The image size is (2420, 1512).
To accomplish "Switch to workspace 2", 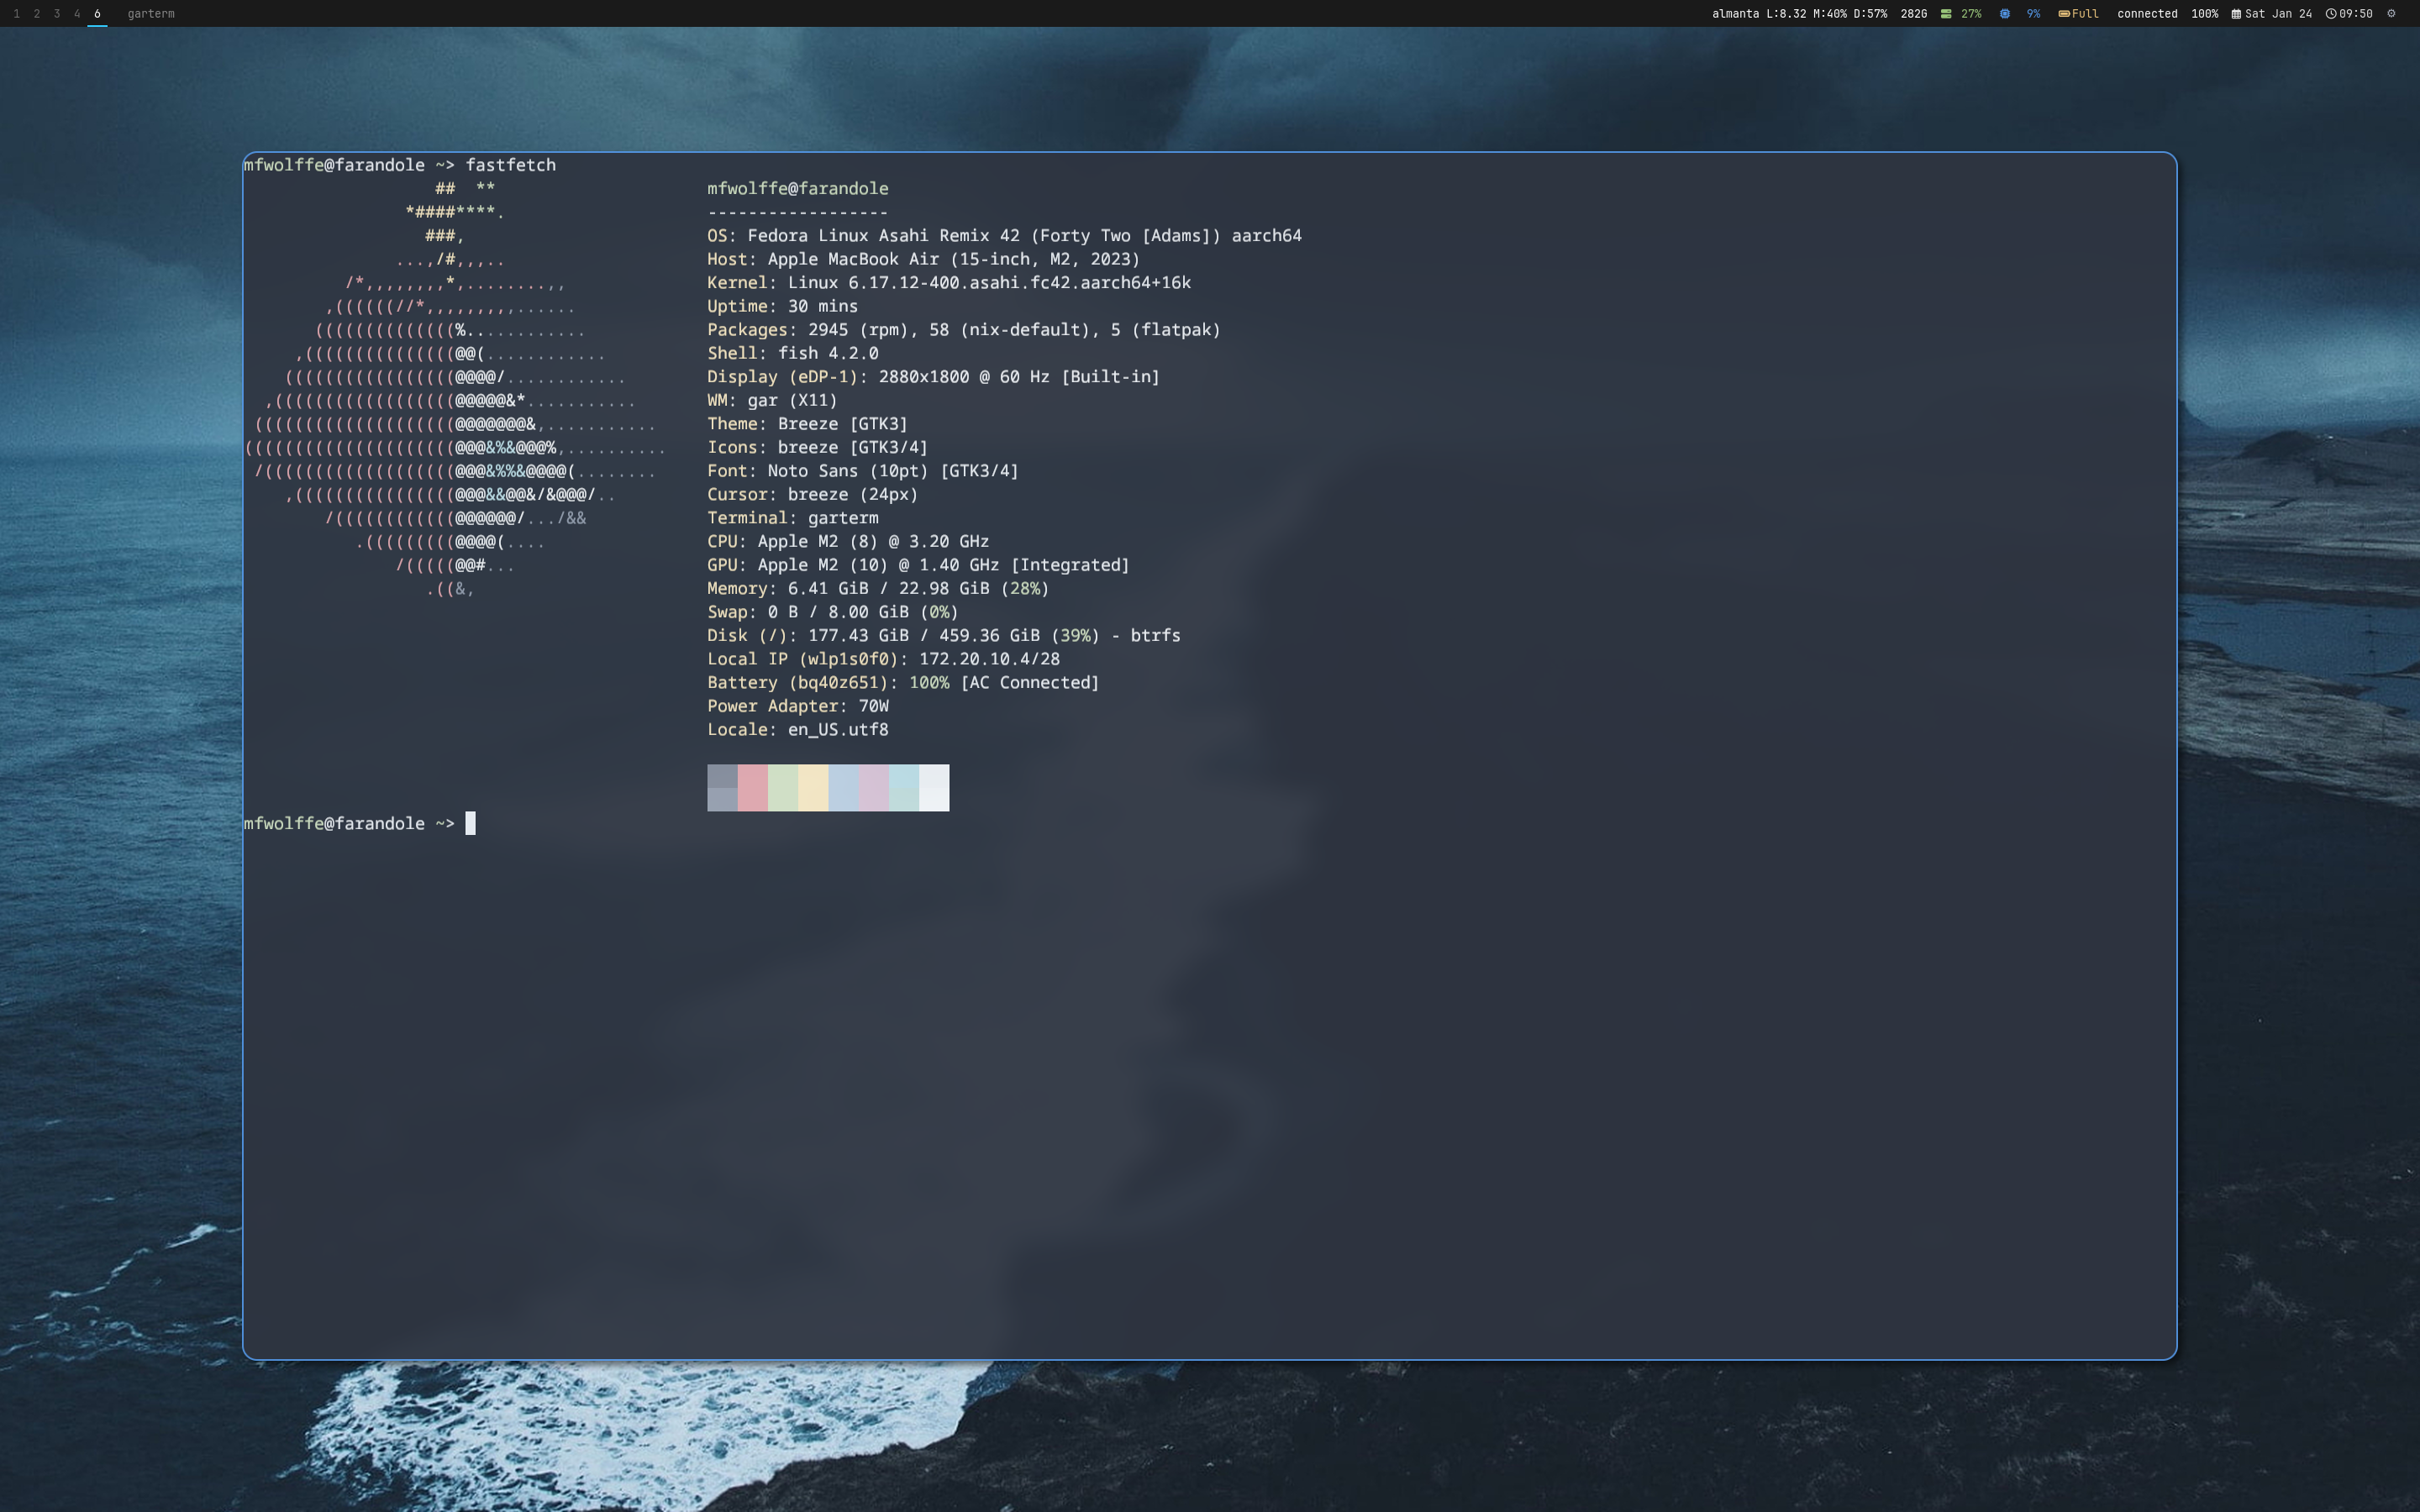I will (x=37, y=14).
